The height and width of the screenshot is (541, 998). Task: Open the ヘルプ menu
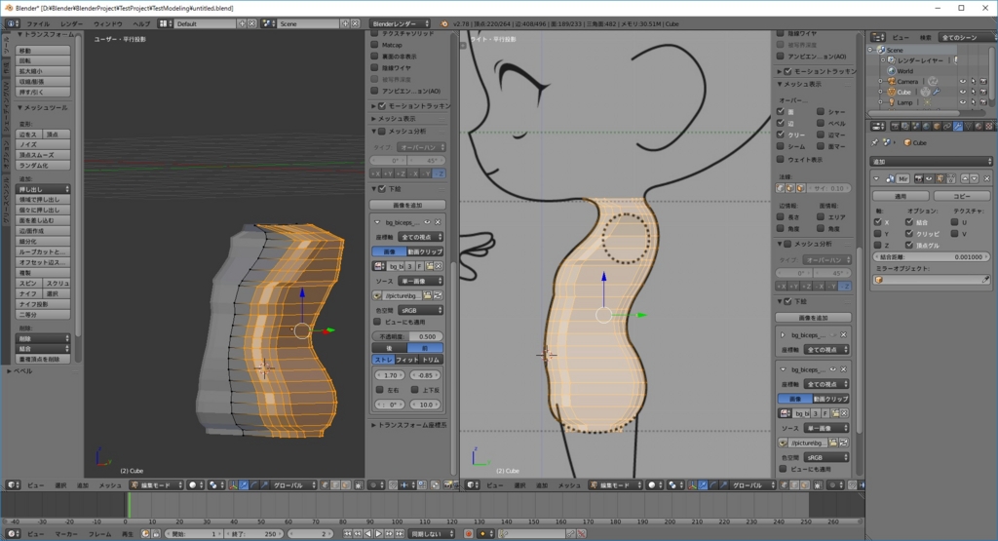(141, 23)
